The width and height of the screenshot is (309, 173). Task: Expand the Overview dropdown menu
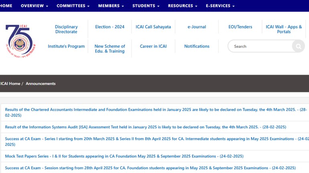pyautogui.click(x=35, y=6)
